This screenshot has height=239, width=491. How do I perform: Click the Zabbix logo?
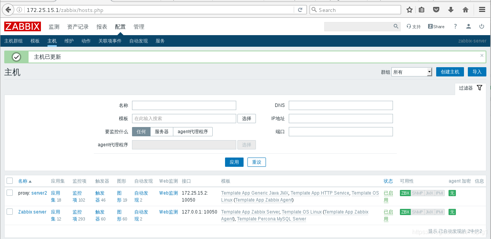[x=23, y=27]
